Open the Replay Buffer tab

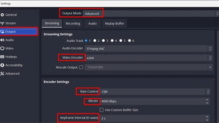coord(115,23)
